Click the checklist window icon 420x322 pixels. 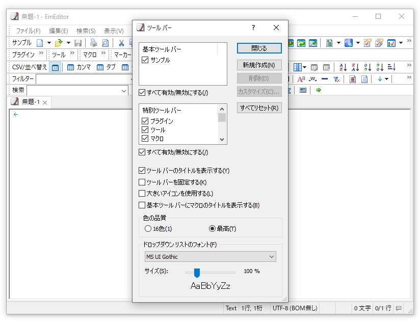[x=391, y=43]
